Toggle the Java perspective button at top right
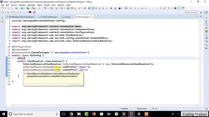 tap(206, 12)
